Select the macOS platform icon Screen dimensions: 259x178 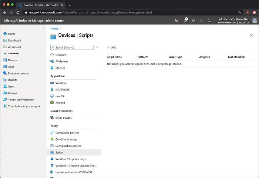click(52, 96)
